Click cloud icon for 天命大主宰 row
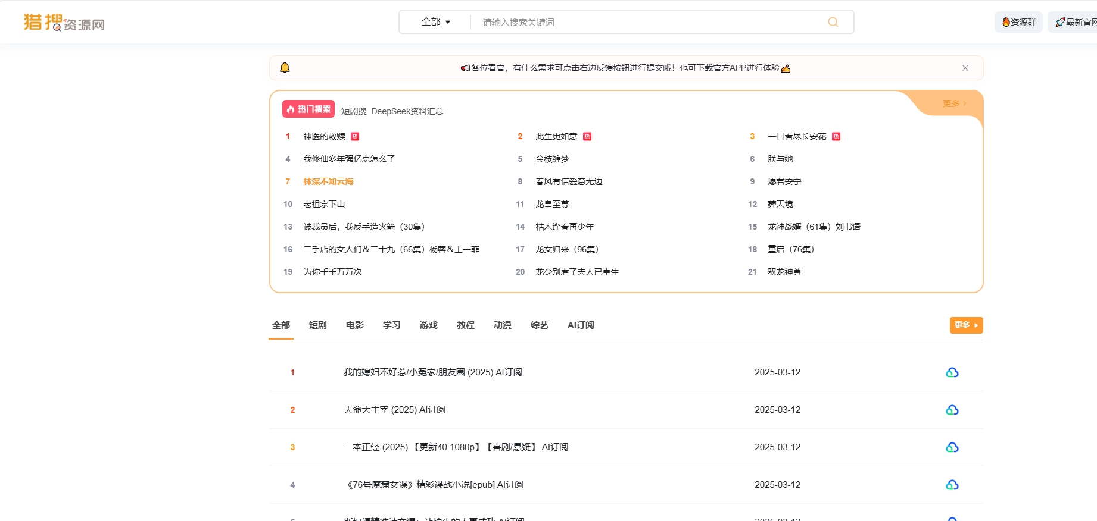Image resolution: width=1097 pixels, height=521 pixels. tap(952, 410)
